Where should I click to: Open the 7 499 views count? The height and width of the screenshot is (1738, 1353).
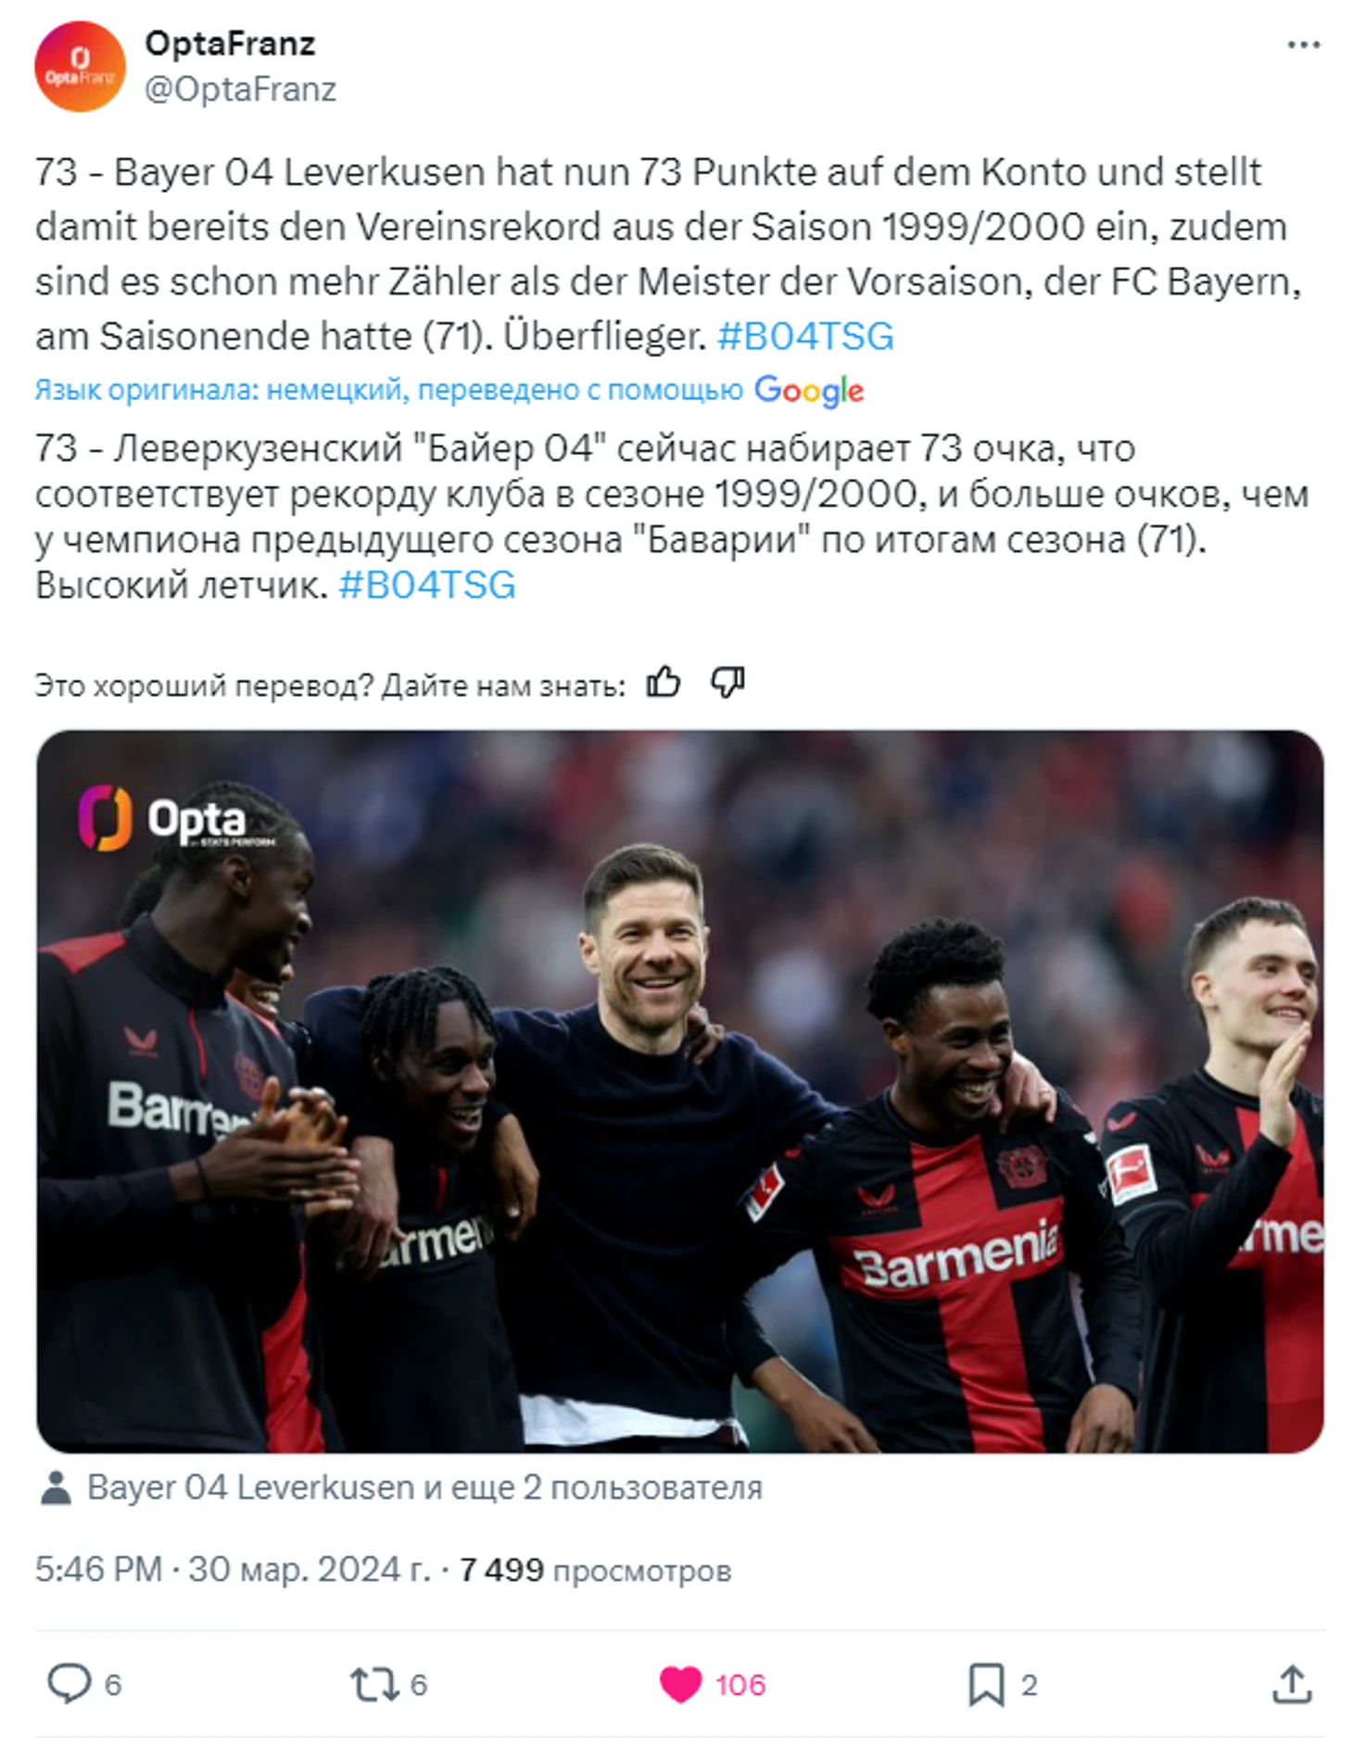(x=595, y=1570)
